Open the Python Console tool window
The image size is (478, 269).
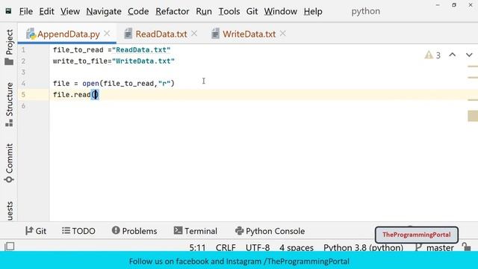[x=270, y=231]
